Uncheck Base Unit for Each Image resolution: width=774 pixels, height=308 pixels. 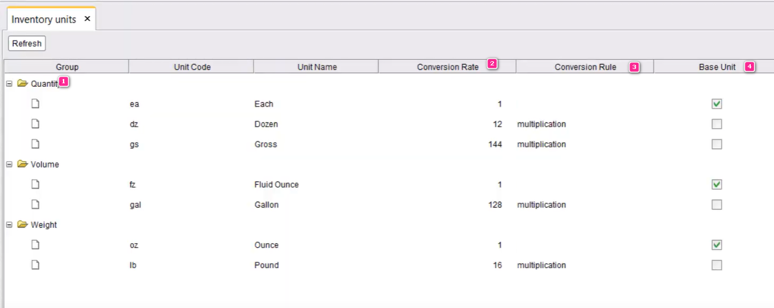pyautogui.click(x=717, y=104)
